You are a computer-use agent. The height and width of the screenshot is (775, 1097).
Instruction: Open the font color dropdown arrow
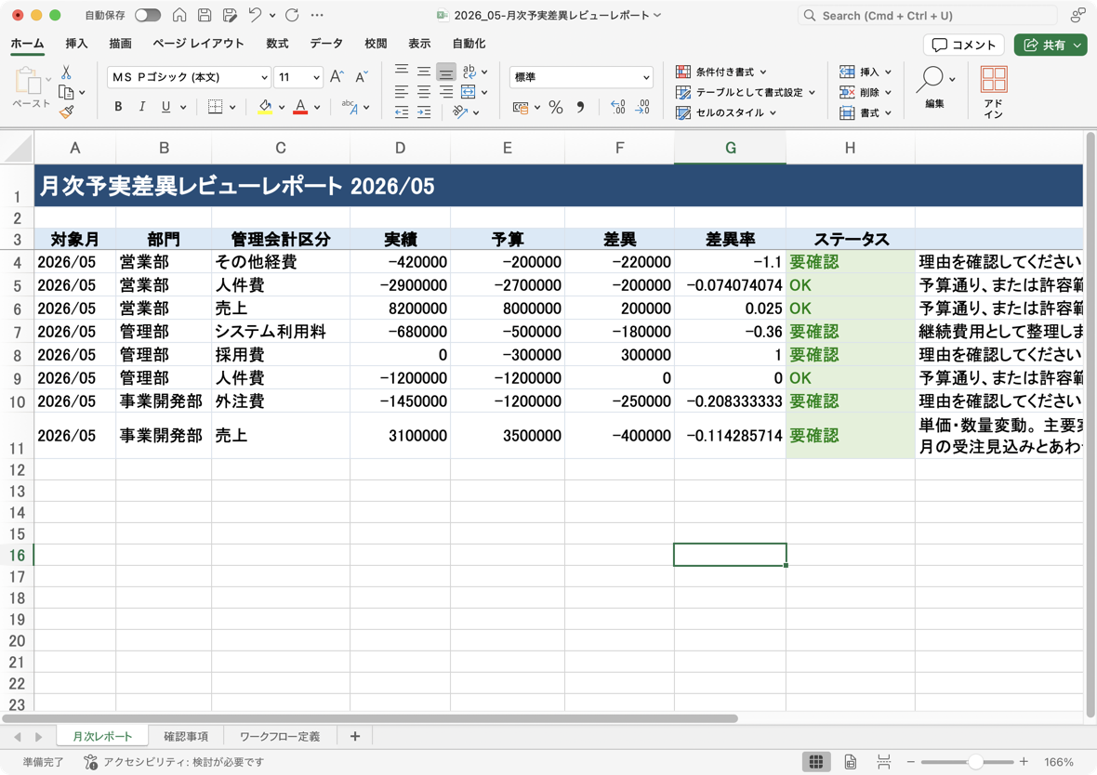tap(318, 107)
